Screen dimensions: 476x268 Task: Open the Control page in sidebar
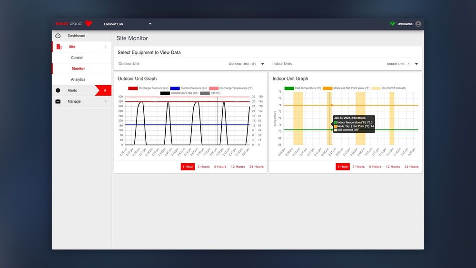point(77,58)
